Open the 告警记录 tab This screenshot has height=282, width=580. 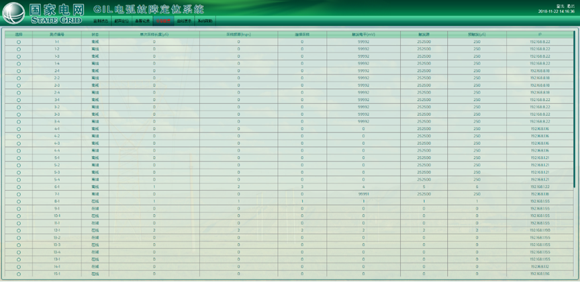tap(142, 21)
